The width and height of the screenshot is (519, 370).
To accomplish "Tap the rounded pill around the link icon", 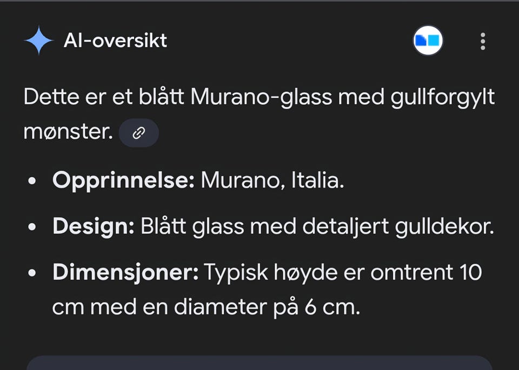I will (138, 132).
